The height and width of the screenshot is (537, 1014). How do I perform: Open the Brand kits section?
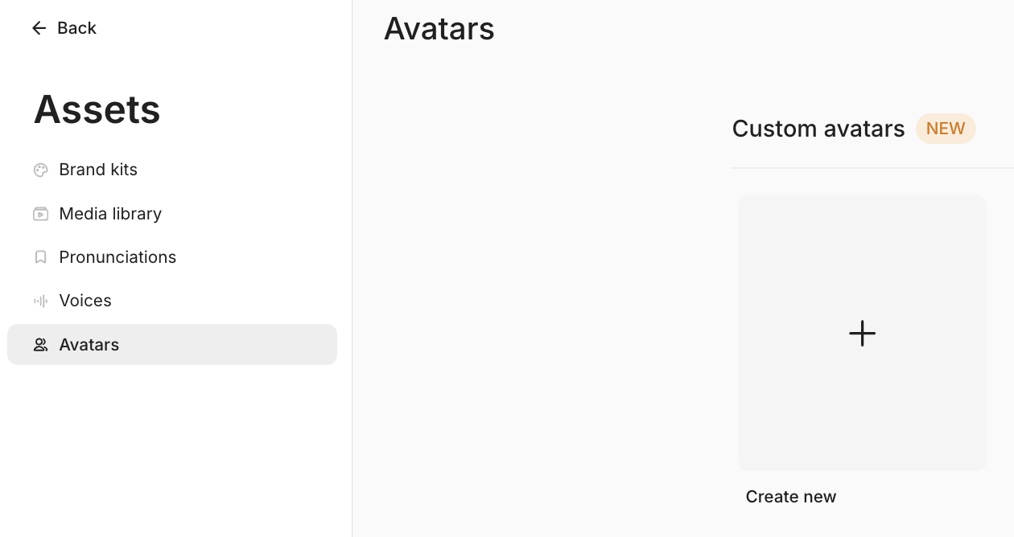pyautogui.click(x=98, y=170)
